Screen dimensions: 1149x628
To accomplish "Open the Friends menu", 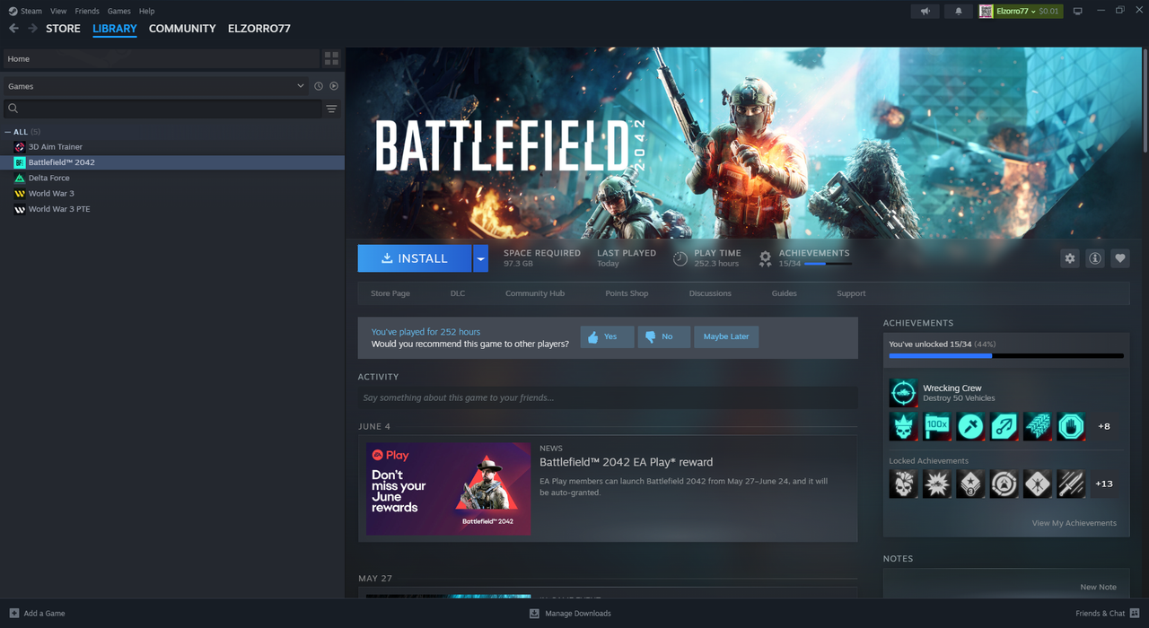I will (87, 11).
